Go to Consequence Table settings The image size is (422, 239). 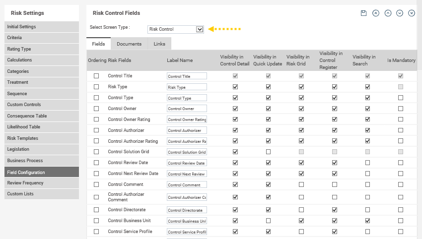point(42,116)
